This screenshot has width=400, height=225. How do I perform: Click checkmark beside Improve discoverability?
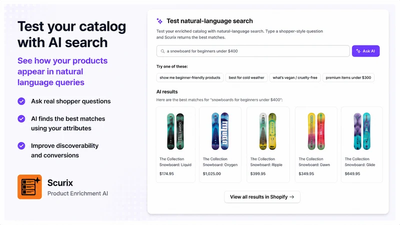(21, 145)
